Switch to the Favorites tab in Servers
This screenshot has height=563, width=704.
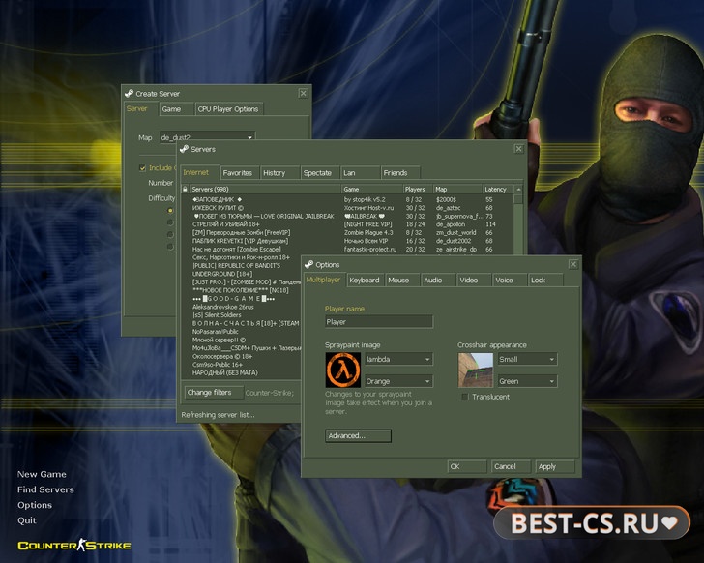(239, 173)
